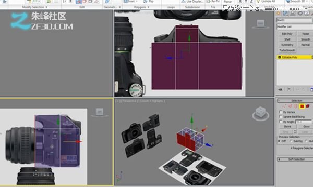Enable the By Angle checkbox
The height and width of the screenshot is (187, 313).
[281, 122]
